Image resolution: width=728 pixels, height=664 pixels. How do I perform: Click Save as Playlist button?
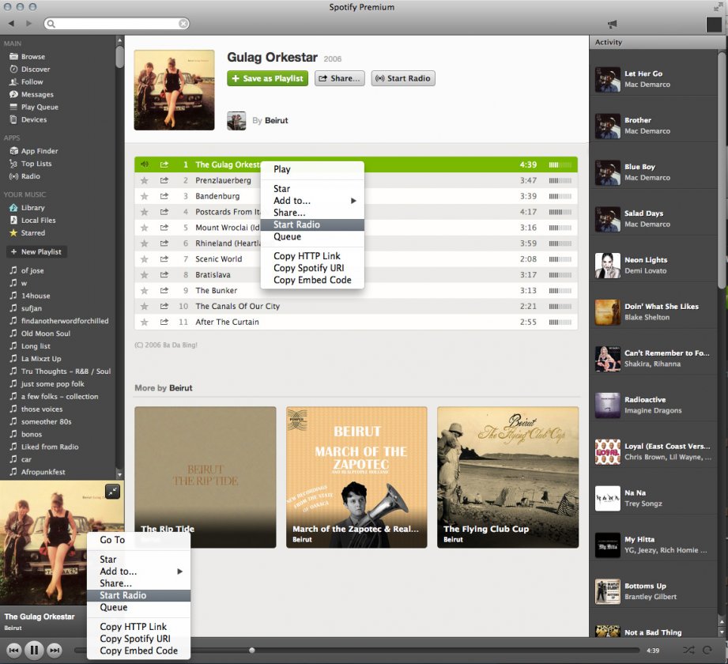click(267, 78)
